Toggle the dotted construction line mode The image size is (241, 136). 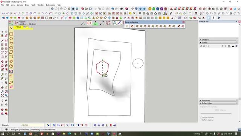(x=83, y=23)
